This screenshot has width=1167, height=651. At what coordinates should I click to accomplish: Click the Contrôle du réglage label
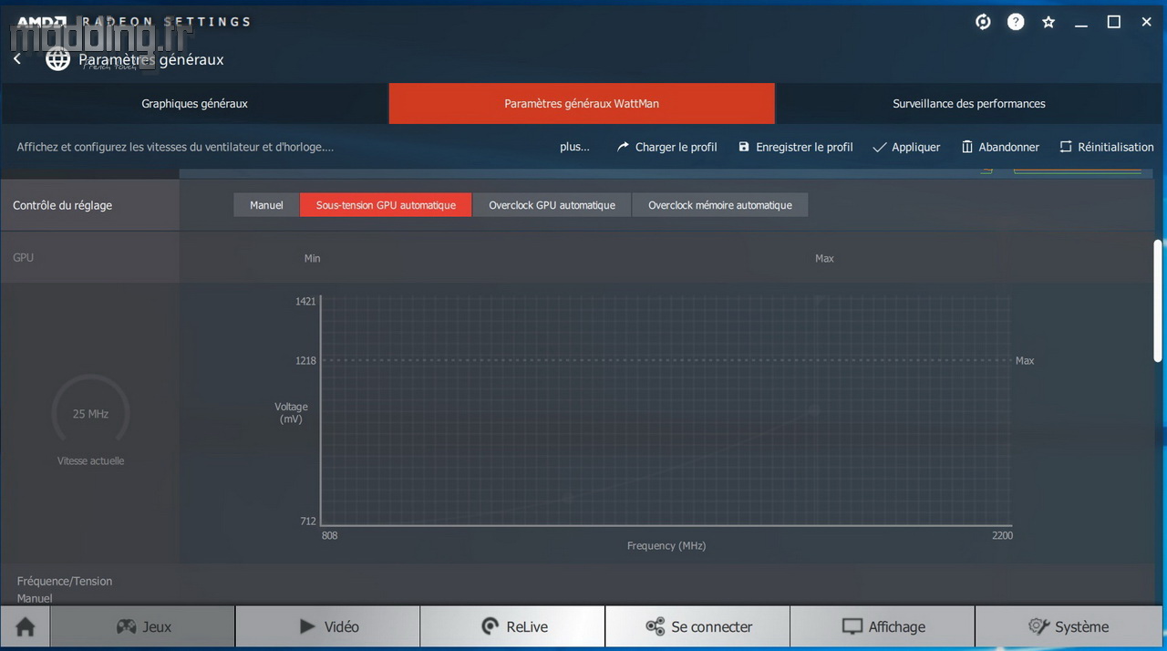[x=63, y=206]
